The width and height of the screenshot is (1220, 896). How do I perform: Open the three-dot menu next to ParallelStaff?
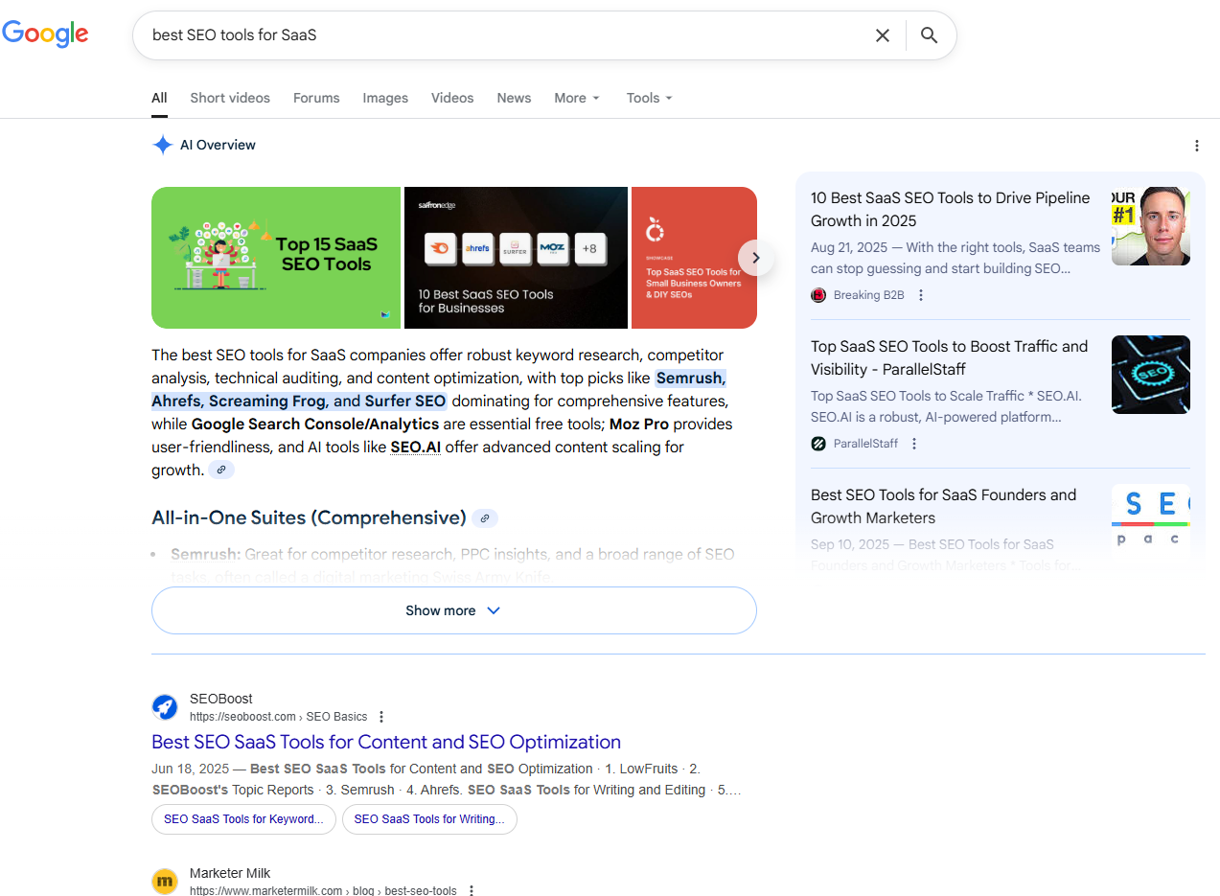pyautogui.click(x=914, y=444)
